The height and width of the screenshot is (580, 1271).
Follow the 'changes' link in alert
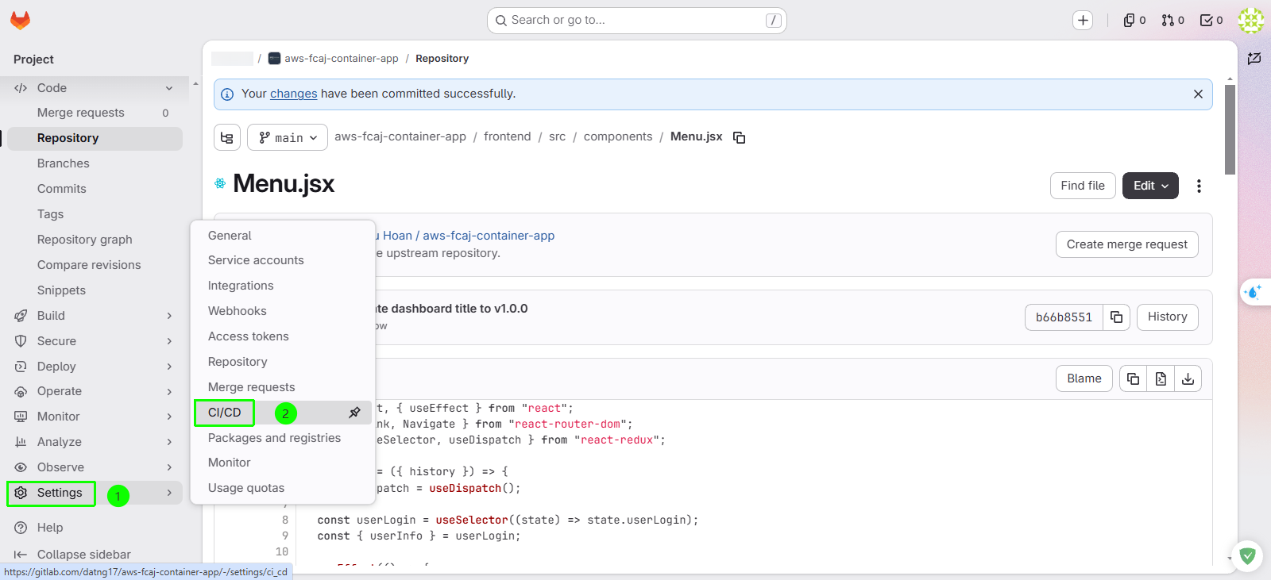point(293,94)
